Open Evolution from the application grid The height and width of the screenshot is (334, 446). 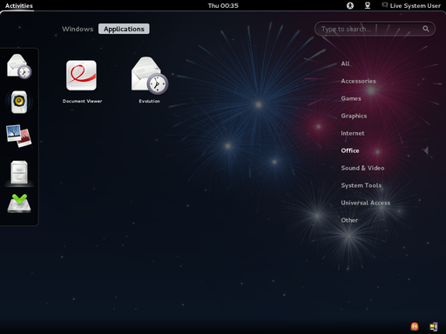coord(149,80)
